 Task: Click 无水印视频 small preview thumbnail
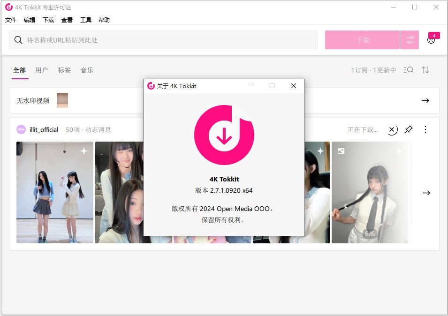(x=62, y=100)
